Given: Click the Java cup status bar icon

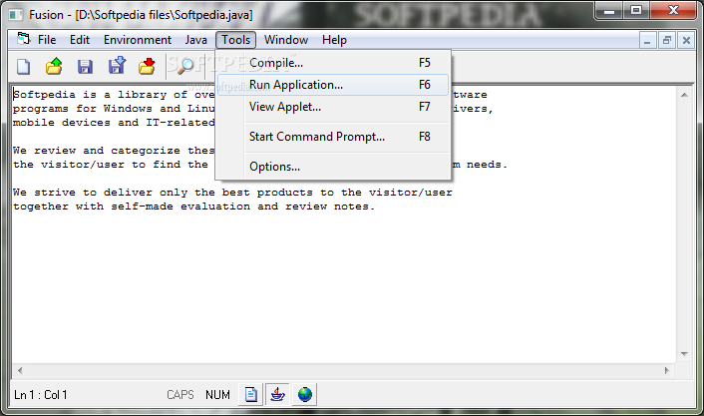Looking at the screenshot, I should point(277,394).
